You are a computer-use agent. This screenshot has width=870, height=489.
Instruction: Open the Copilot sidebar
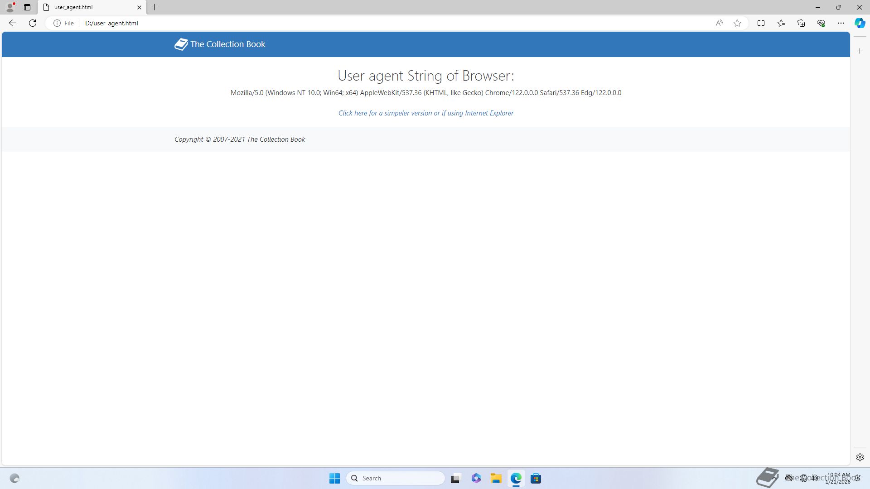pos(860,23)
